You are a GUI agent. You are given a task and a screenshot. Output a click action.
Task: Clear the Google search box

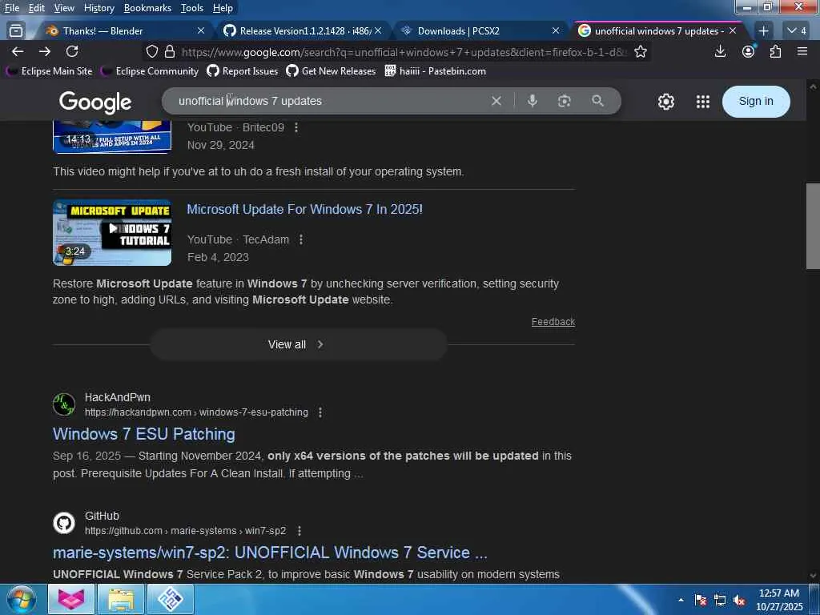(496, 101)
